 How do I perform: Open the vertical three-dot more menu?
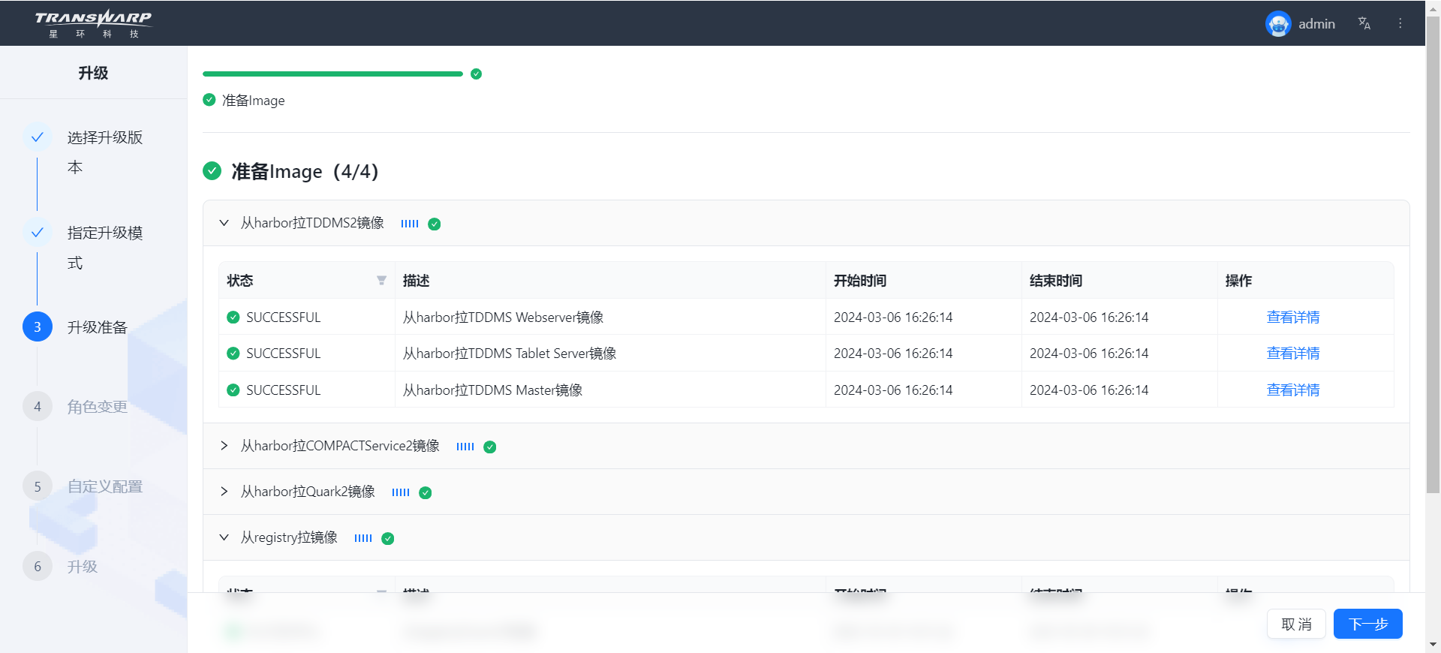pos(1400,23)
